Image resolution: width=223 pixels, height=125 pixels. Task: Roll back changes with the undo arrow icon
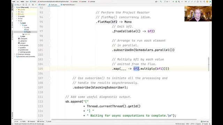pyautogui.click(x=201, y=1)
